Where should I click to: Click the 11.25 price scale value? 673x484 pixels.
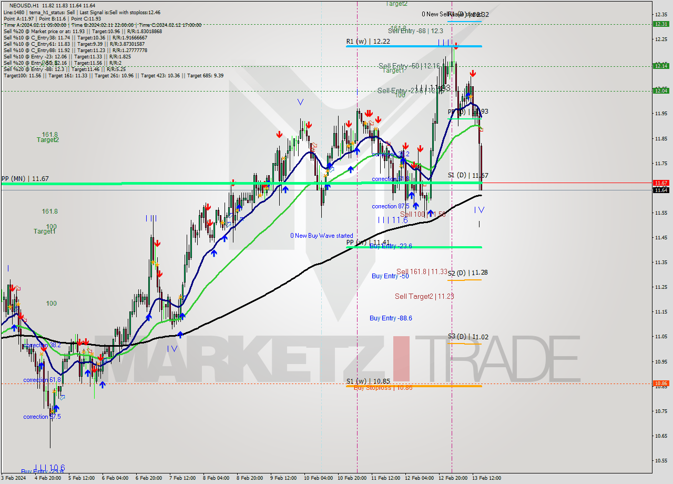click(x=661, y=287)
